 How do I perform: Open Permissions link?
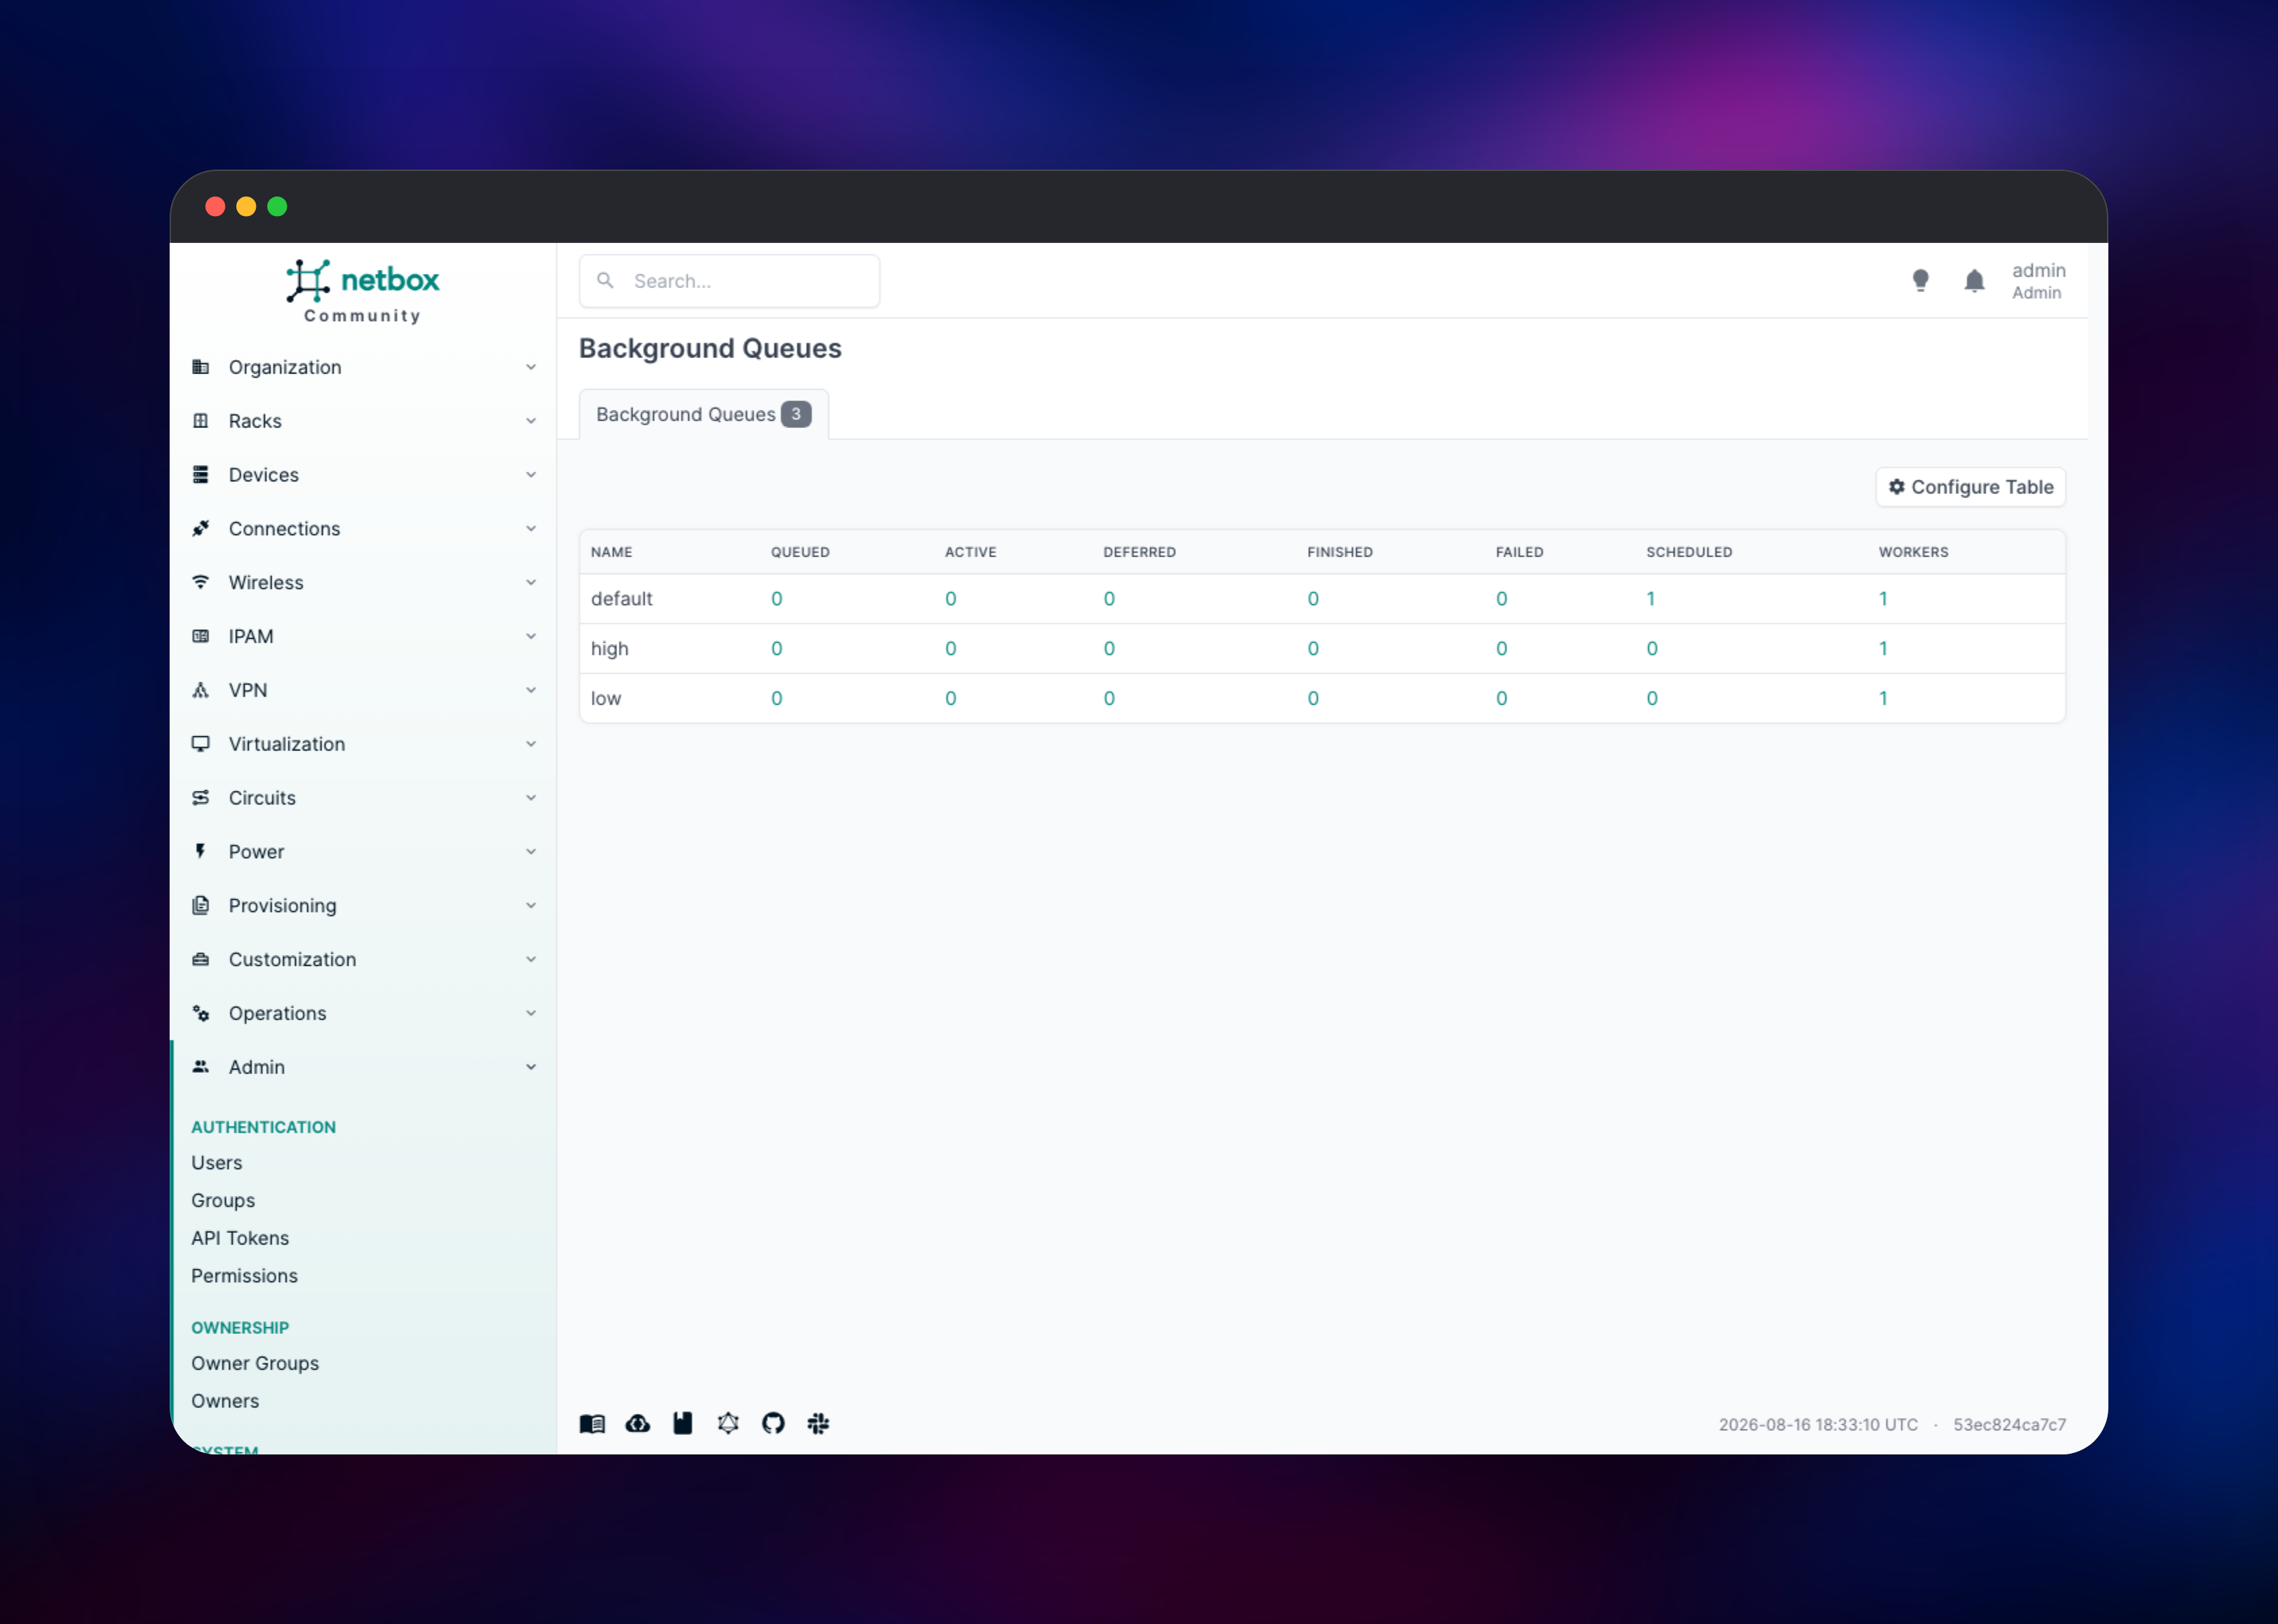click(244, 1276)
